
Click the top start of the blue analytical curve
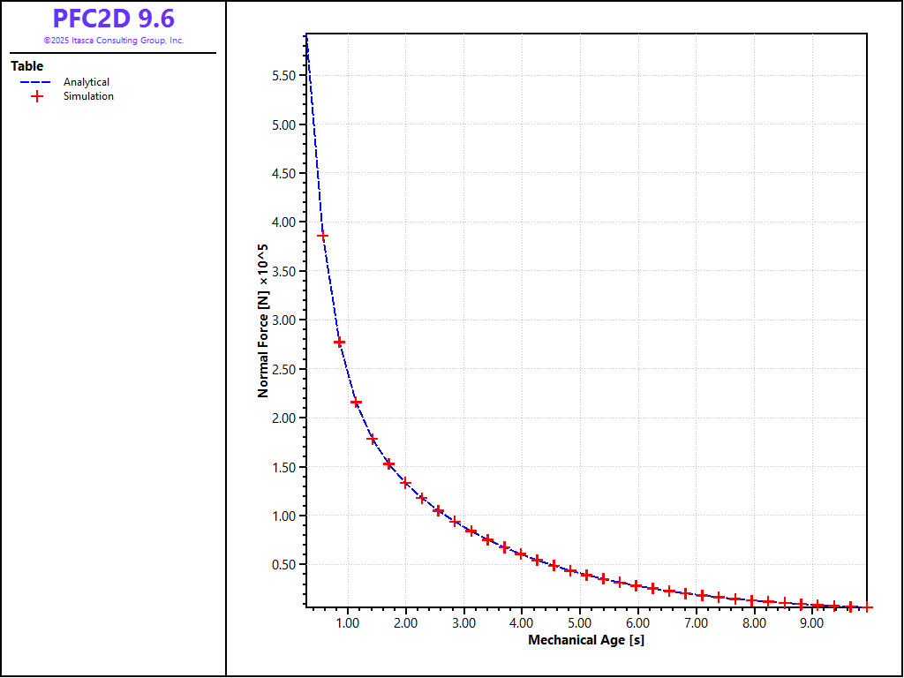(305, 37)
